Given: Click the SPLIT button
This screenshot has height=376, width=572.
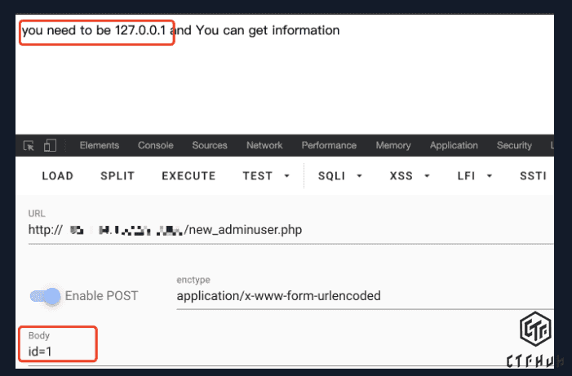Looking at the screenshot, I should coord(118,175).
